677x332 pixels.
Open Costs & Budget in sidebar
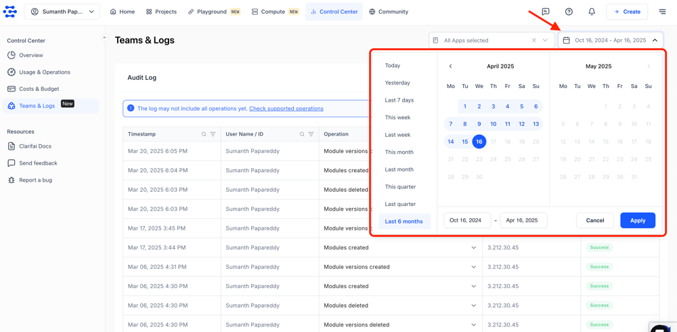(39, 89)
